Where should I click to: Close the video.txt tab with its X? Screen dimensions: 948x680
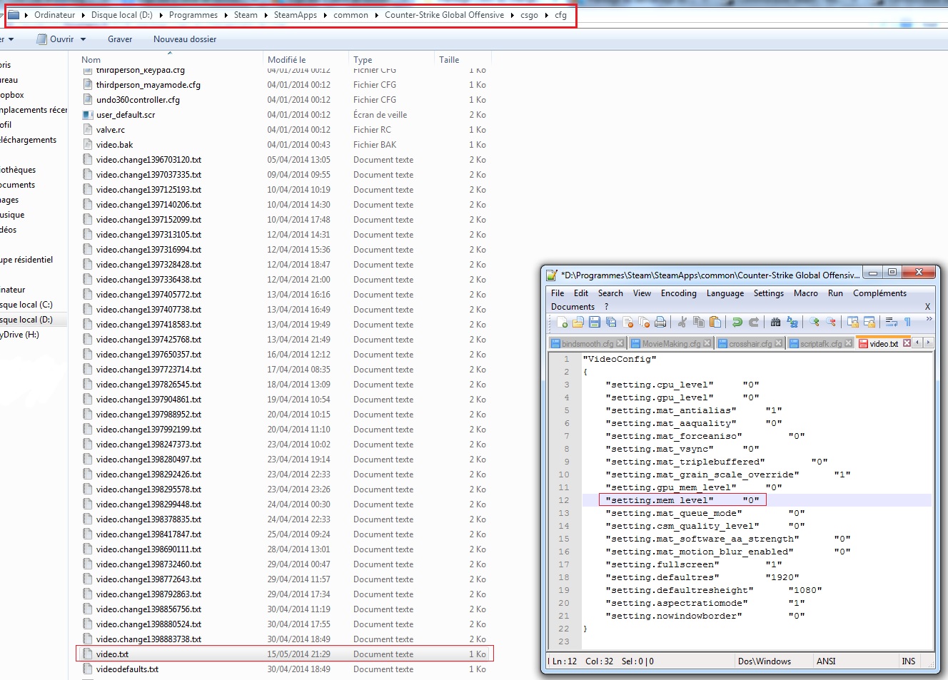[907, 343]
